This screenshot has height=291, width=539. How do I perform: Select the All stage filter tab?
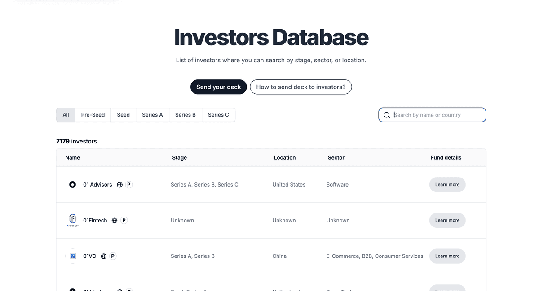point(66,115)
